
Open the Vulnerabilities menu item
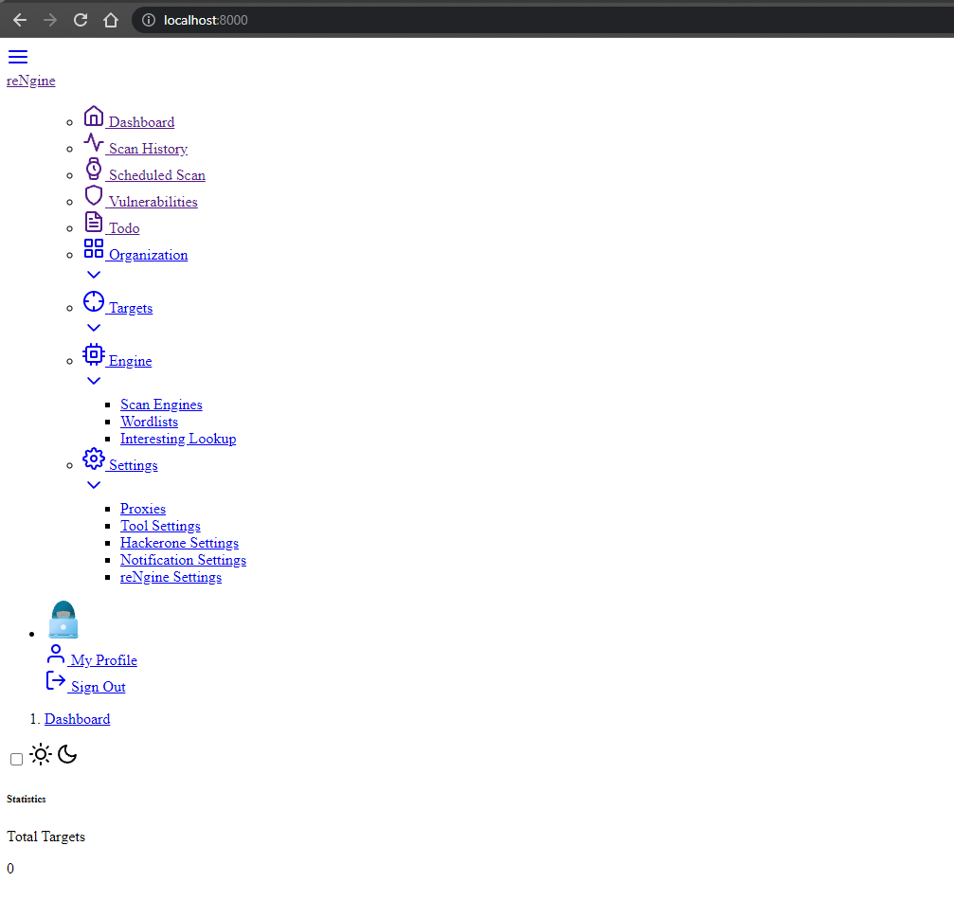pyautogui.click(x=153, y=202)
